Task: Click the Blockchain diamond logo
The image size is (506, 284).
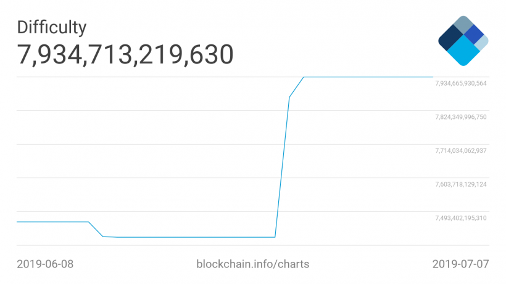Action: pyautogui.click(x=463, y=41)
